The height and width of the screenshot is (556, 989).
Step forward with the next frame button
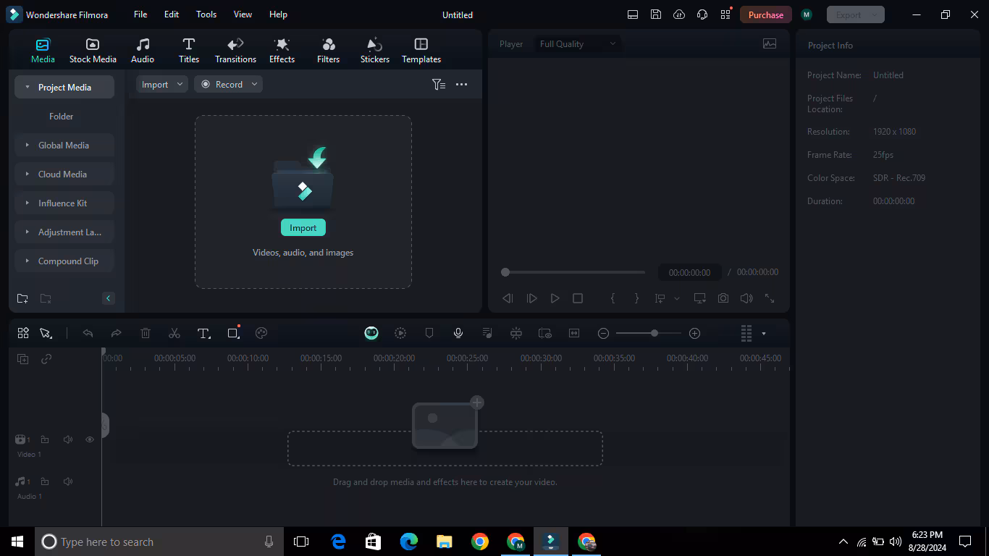531,298
